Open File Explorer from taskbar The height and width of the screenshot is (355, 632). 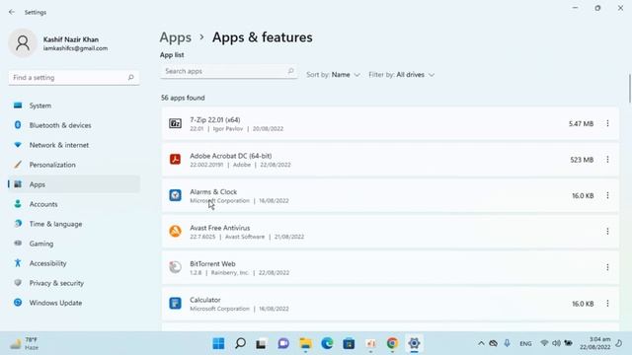click(305, 343)
